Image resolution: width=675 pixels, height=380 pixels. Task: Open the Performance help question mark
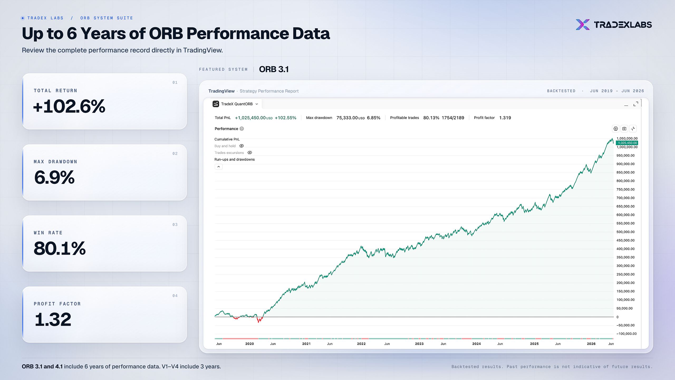(x=242, y=129)
